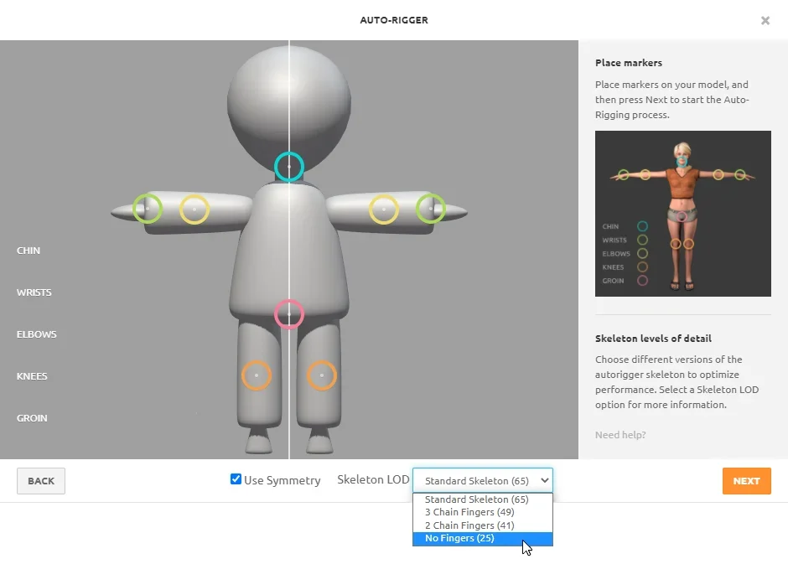Select the cyan chin marker on the model
This screenshot has width=788, height=564.
click(289, 167)
